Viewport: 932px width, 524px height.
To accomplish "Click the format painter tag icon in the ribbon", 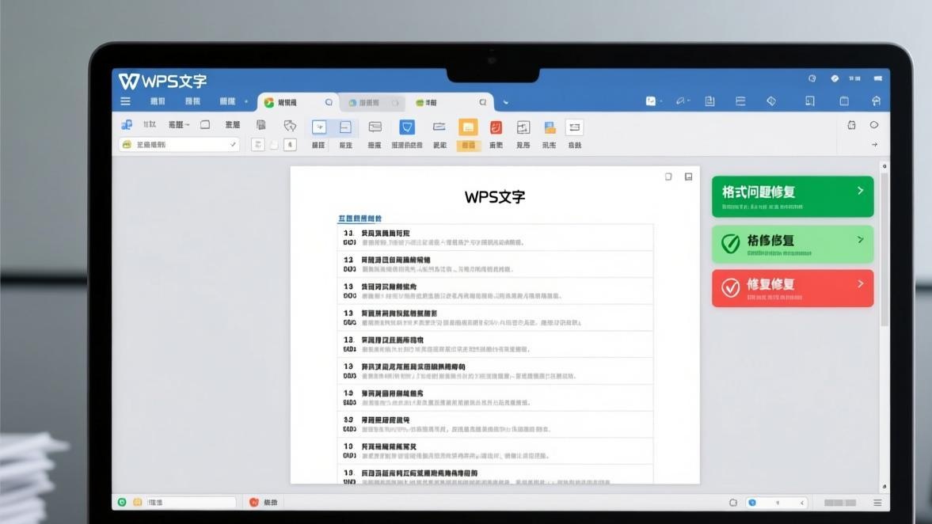I will point(290,125).
